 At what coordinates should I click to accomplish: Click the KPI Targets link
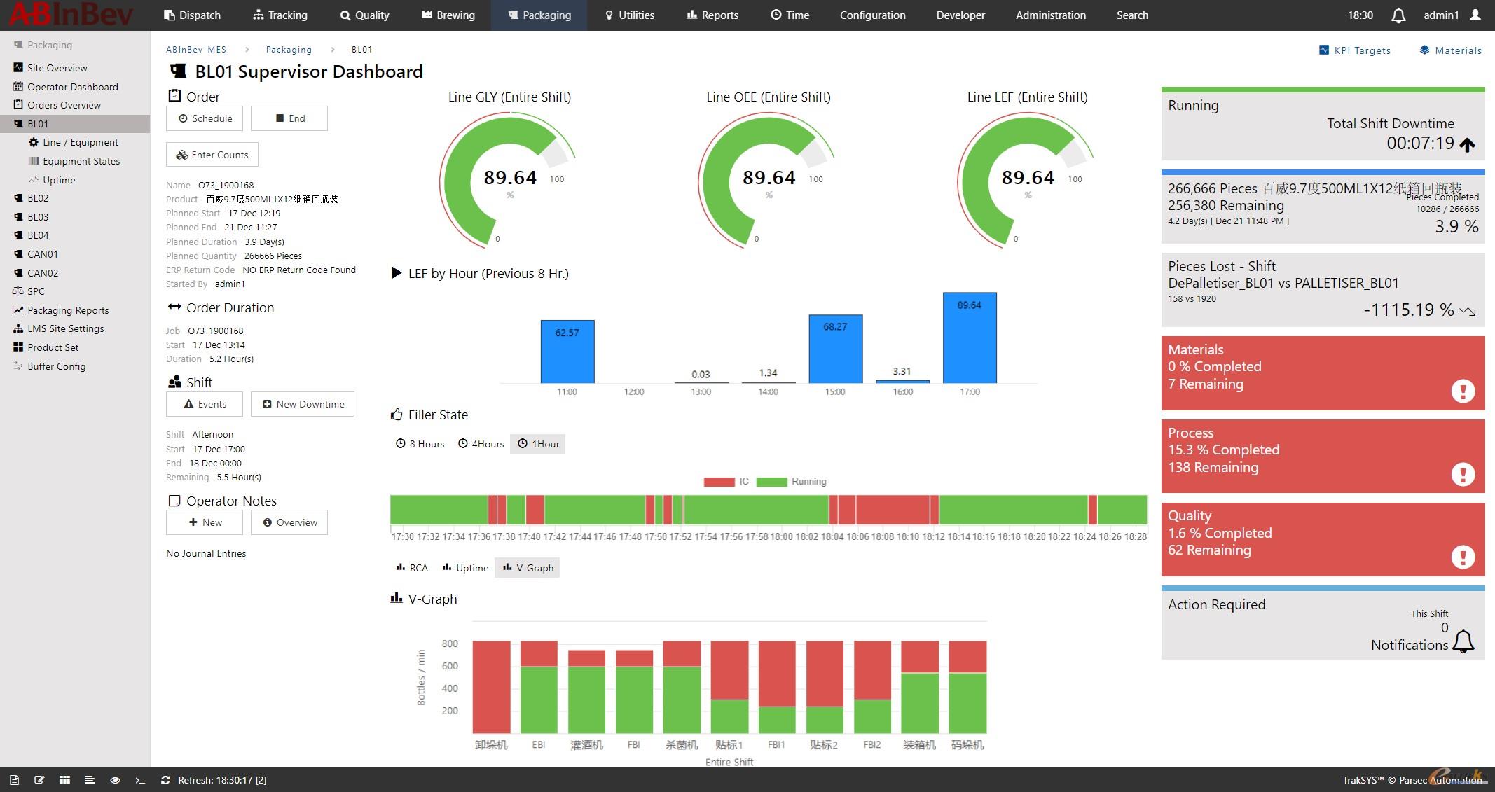pos(1363,50)
